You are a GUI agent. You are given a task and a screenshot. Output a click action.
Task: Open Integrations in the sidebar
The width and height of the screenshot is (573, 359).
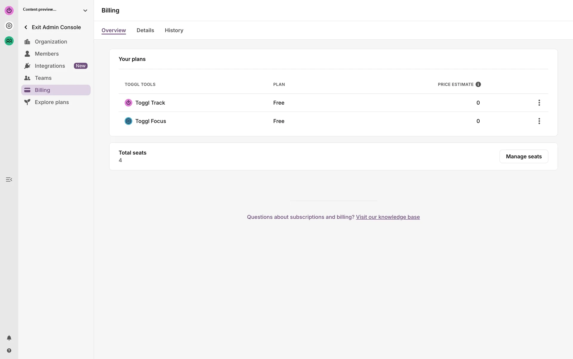tap(56, 66)
